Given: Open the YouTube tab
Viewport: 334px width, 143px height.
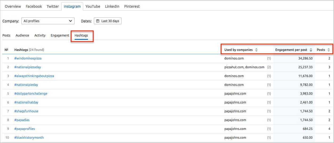Looking at the screenshot, I should (x=93, y=6).
